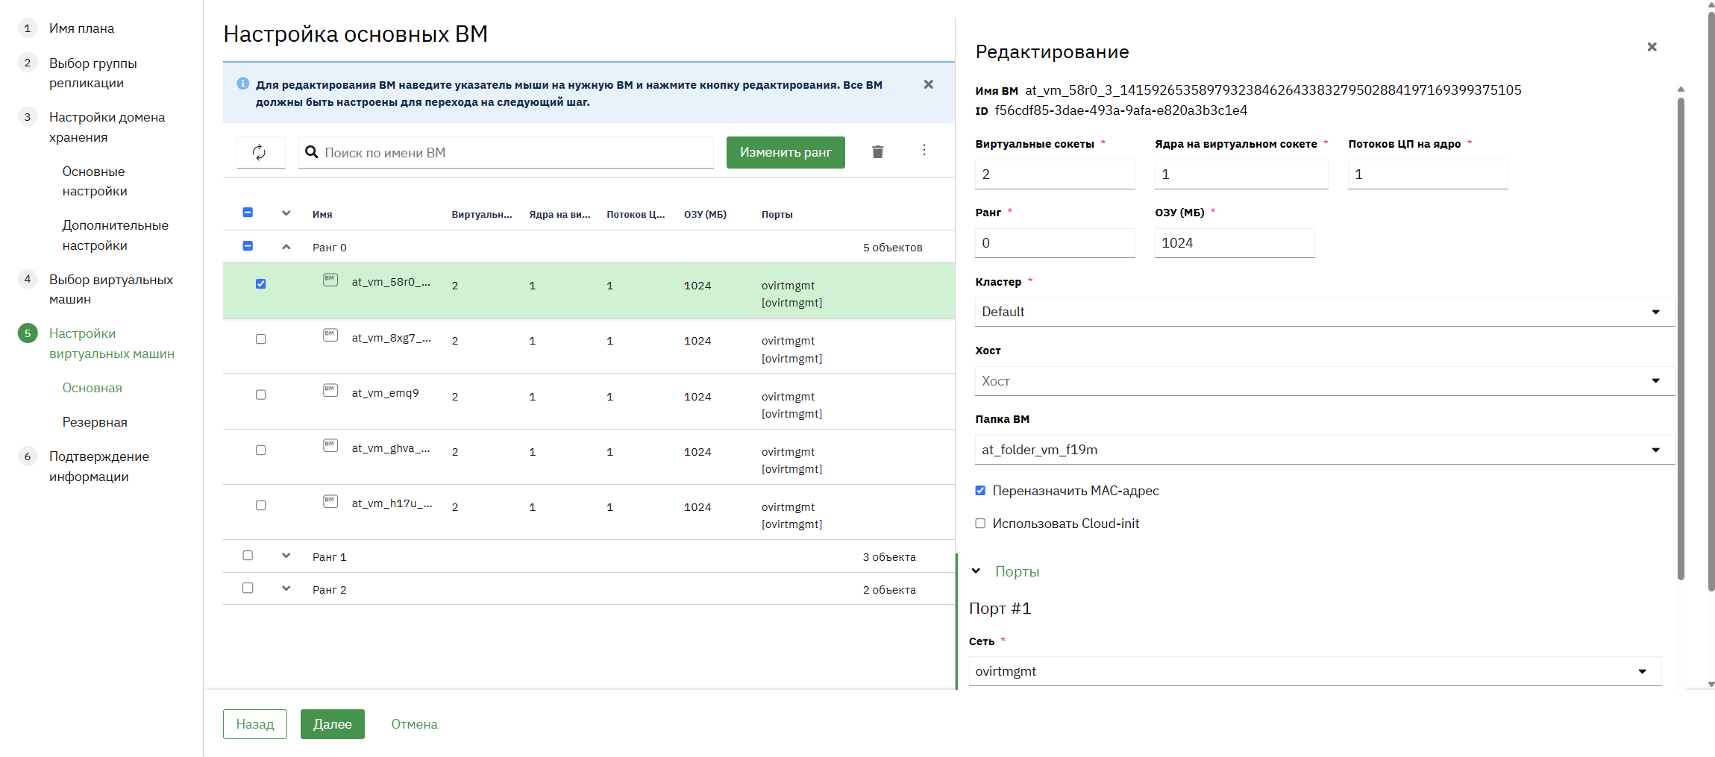Click the Виртуальные сокеты input
1715x757 pixels.
point(1055,175)
